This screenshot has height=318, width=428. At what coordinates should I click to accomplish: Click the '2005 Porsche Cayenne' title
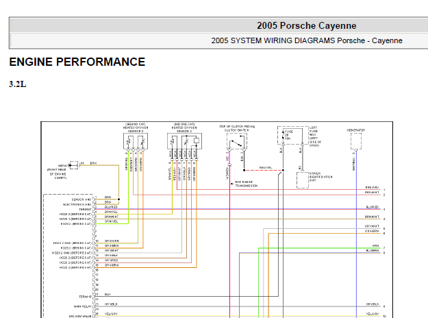tap(306, 25)
